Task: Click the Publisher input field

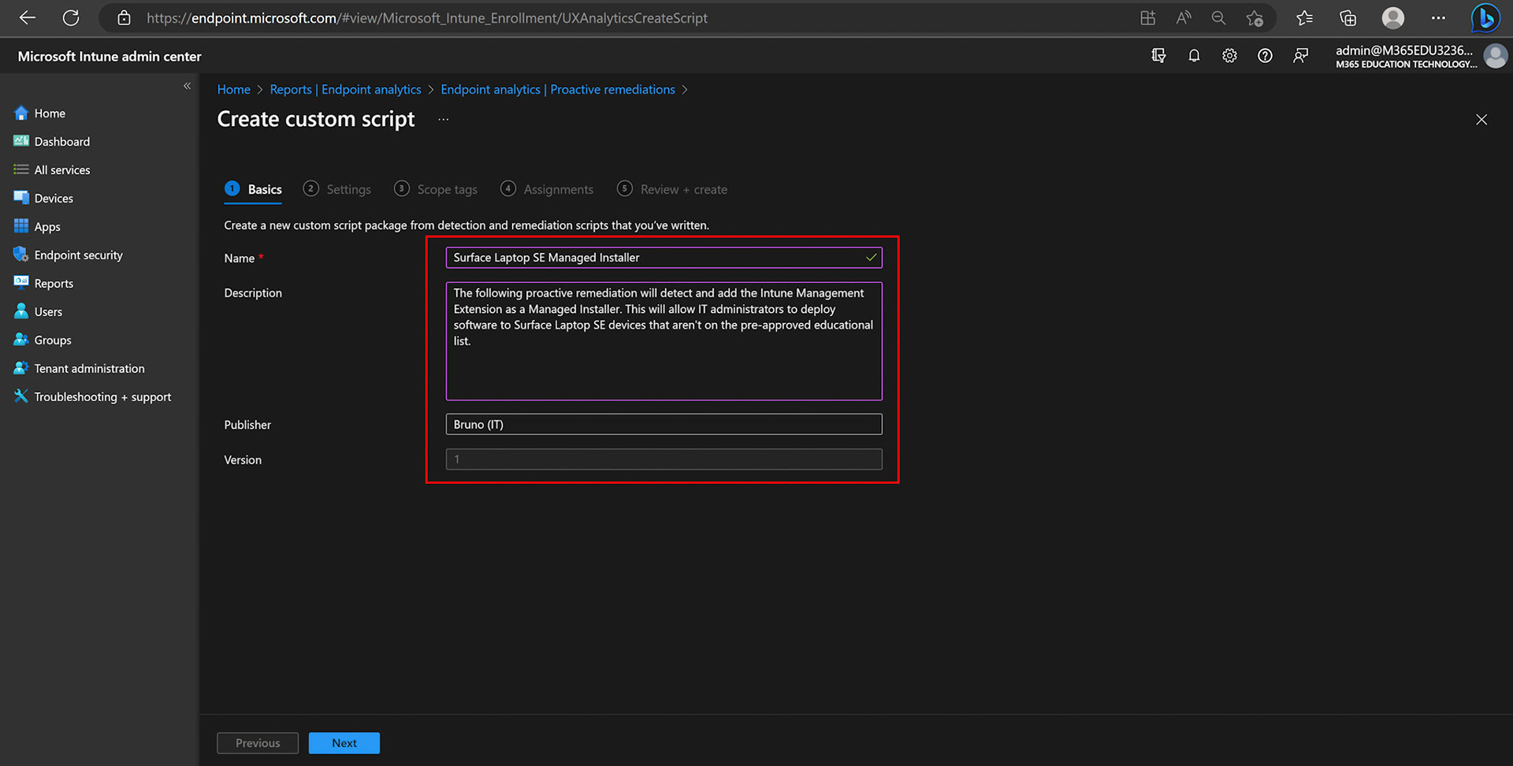Action: click(664, 424)
